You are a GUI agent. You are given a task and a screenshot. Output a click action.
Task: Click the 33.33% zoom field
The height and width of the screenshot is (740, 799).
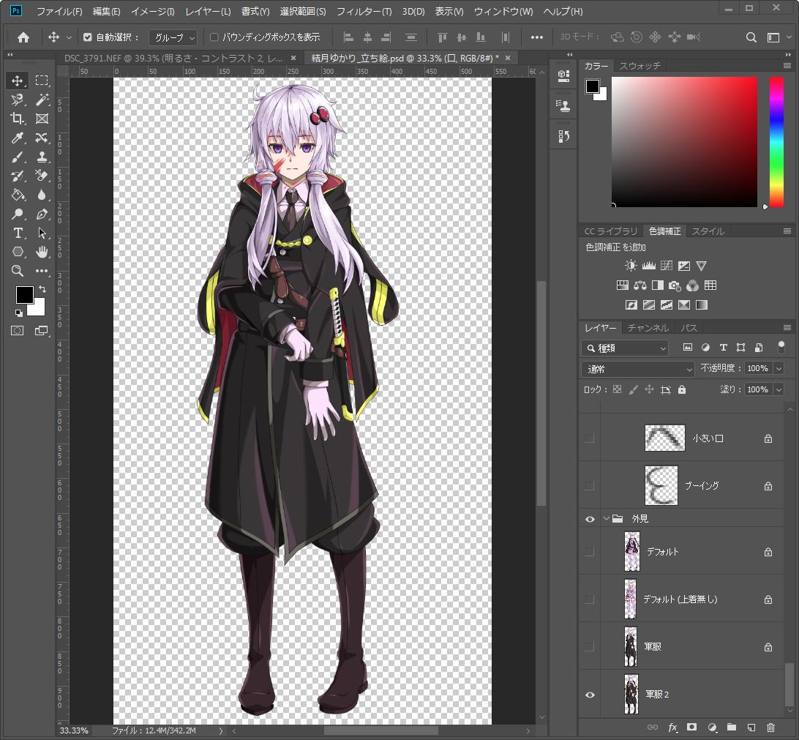pyautogui.click(x=74, y=730)
